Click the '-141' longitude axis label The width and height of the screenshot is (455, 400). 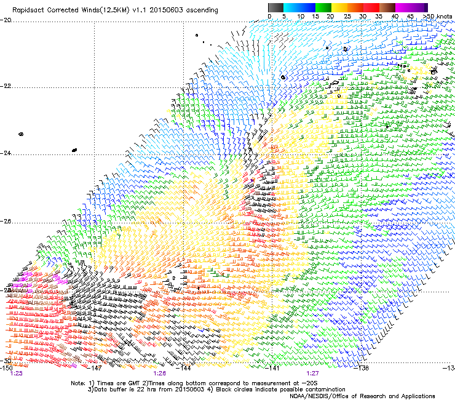click(272, 368)
